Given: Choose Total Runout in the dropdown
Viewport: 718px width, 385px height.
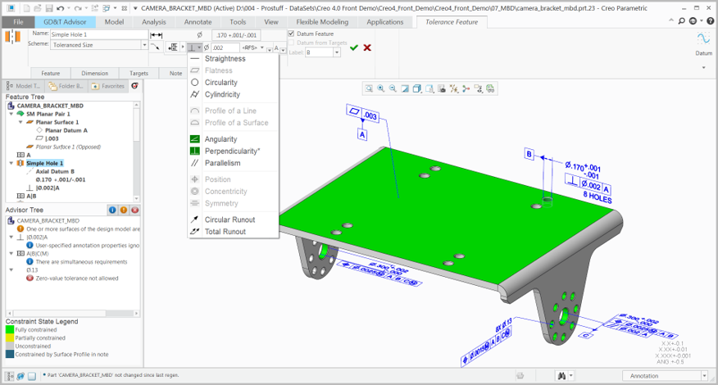Looking at the screenshot, I should tap(225, 232).
